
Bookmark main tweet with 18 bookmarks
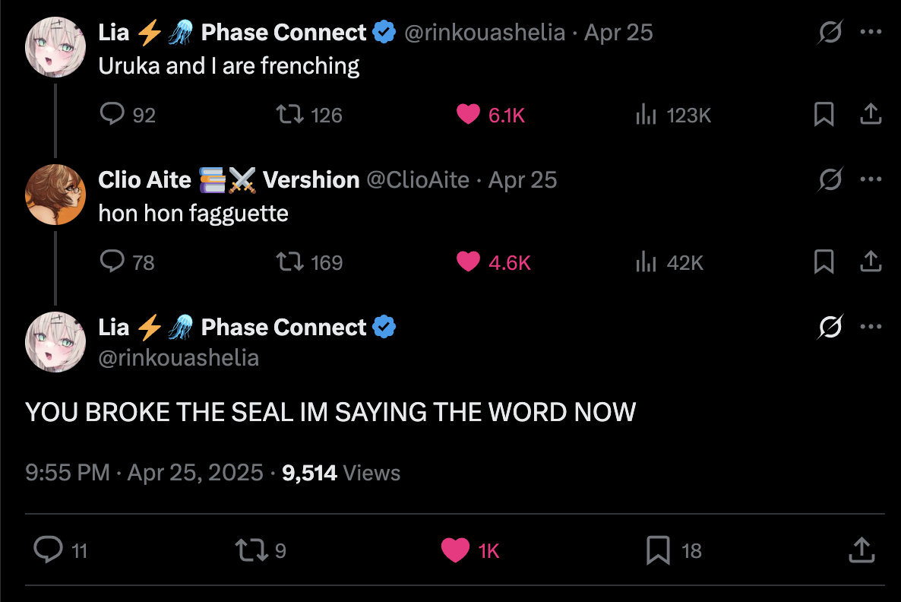coord(658,550)
